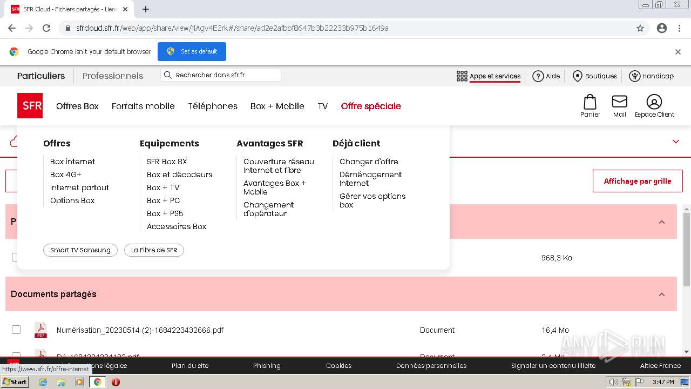Open the Windows Start menu

click(x=15, y=381)
